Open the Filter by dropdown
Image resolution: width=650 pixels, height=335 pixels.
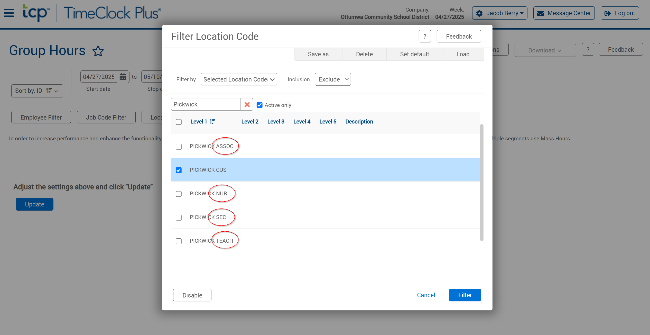[x=239, y=79]
